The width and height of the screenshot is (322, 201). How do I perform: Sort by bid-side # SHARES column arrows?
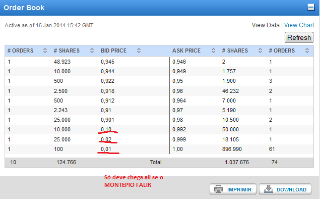pyautogui.click(x=92, y=51)
